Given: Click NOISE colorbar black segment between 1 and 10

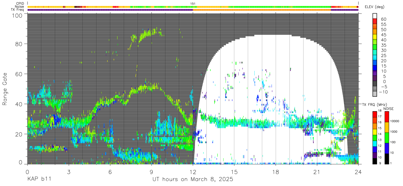Looking at the screenshot, I should 387,159.
